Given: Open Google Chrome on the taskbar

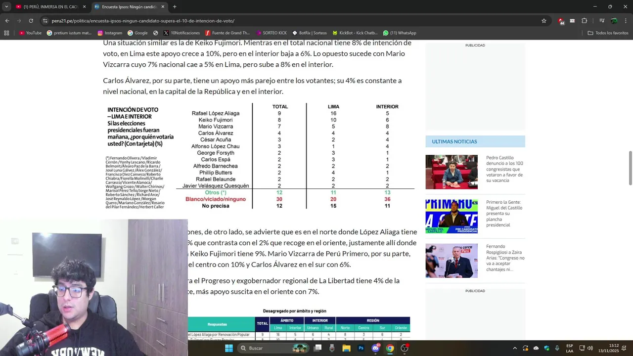Looking at the screenshot, I should point(390,348).
